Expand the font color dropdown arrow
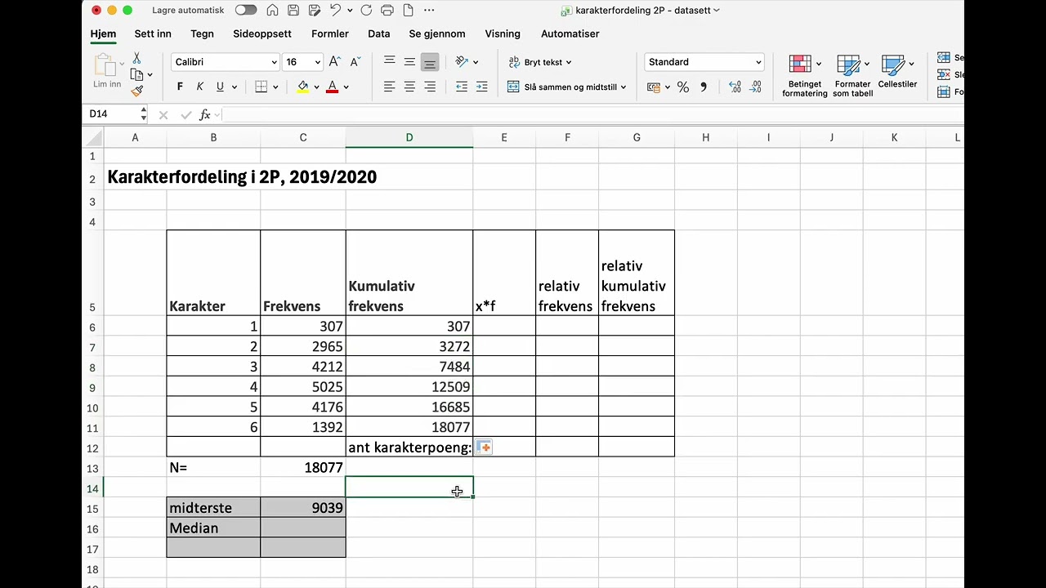 346,87
